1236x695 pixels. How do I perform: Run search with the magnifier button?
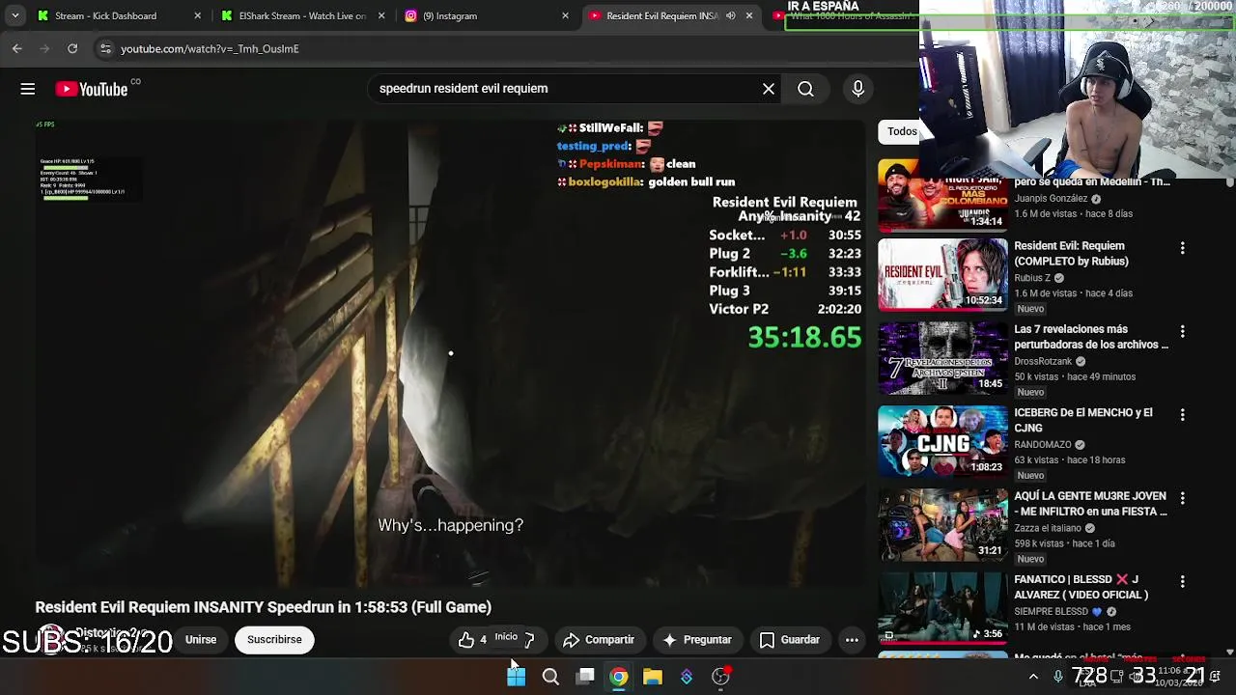[805, 89]
